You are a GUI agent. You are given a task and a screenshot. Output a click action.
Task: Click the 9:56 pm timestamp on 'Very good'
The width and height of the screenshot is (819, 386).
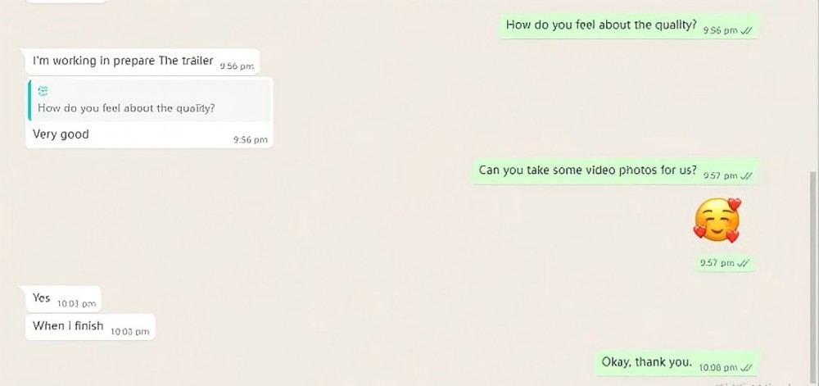(x=250, y=140)
